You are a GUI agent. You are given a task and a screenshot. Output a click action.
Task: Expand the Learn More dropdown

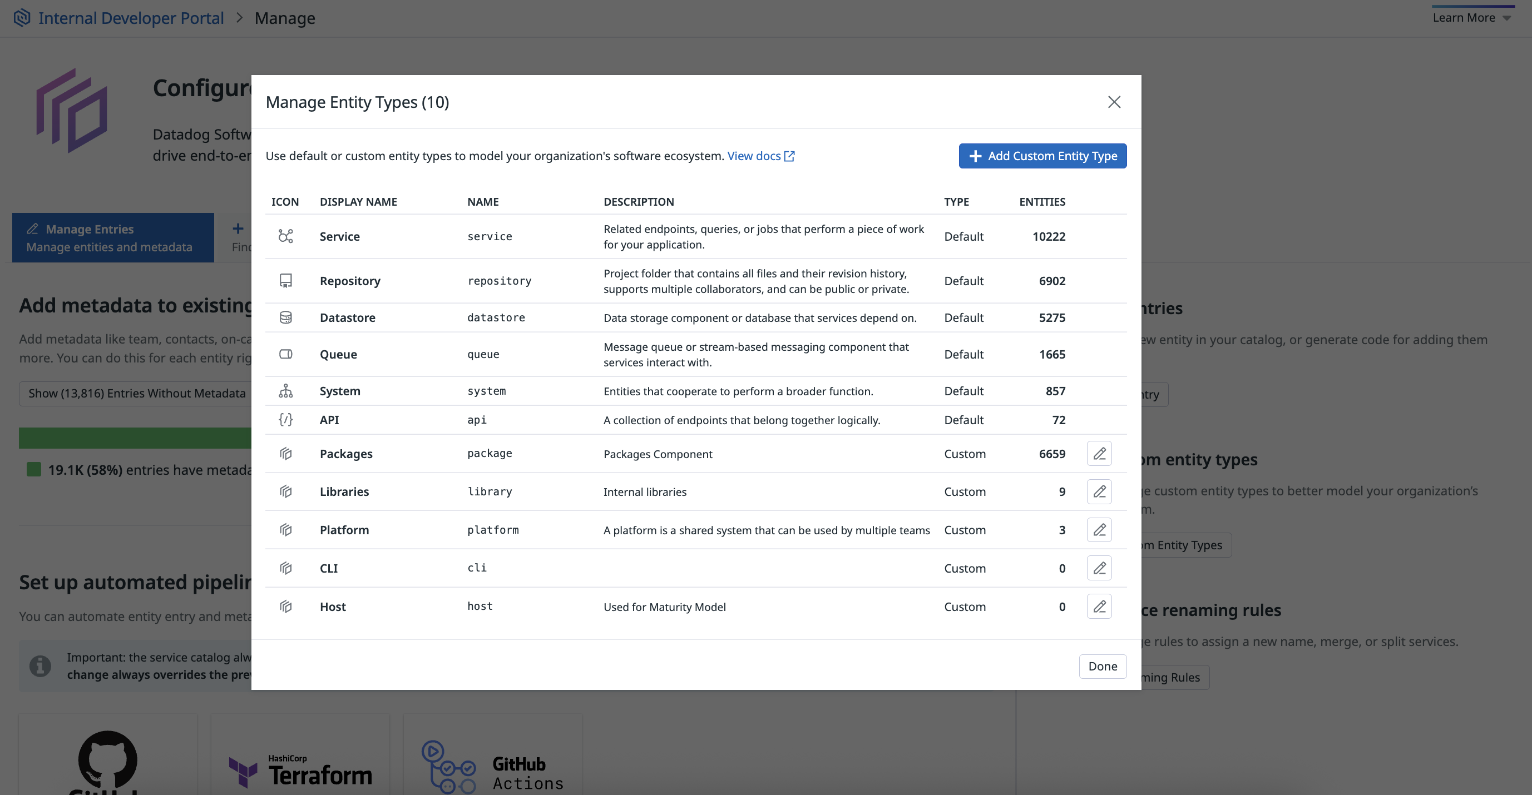(1471, 18)
